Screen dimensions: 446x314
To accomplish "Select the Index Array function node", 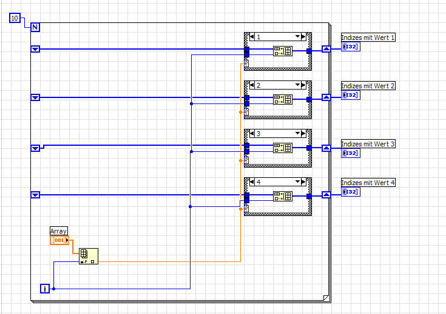I will 89,256.
